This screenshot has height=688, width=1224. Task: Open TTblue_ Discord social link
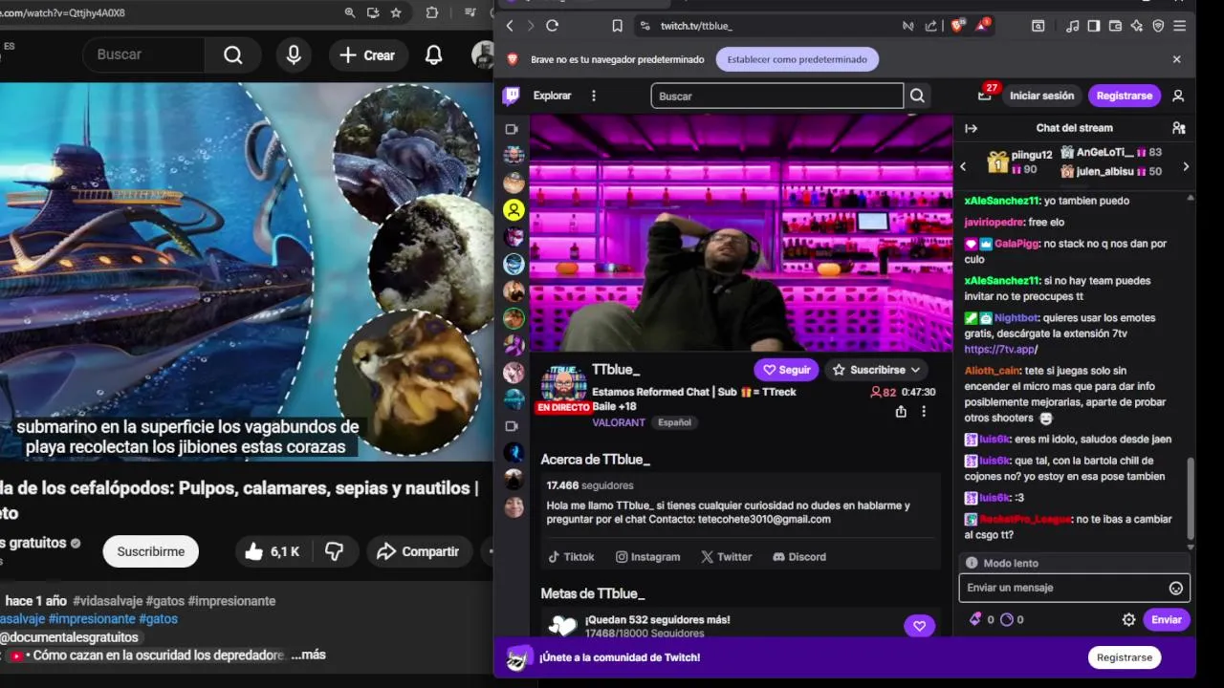799,556
